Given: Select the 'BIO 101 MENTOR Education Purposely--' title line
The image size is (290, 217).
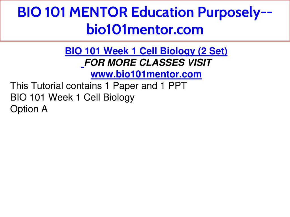Looking at the screenshot, I should (x=145, y=12).
